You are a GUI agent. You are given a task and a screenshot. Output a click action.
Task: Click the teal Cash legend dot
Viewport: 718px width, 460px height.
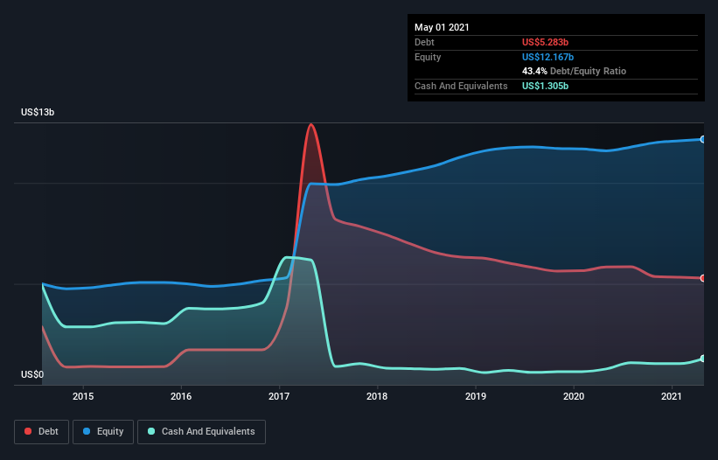click(x=151, y=431)
